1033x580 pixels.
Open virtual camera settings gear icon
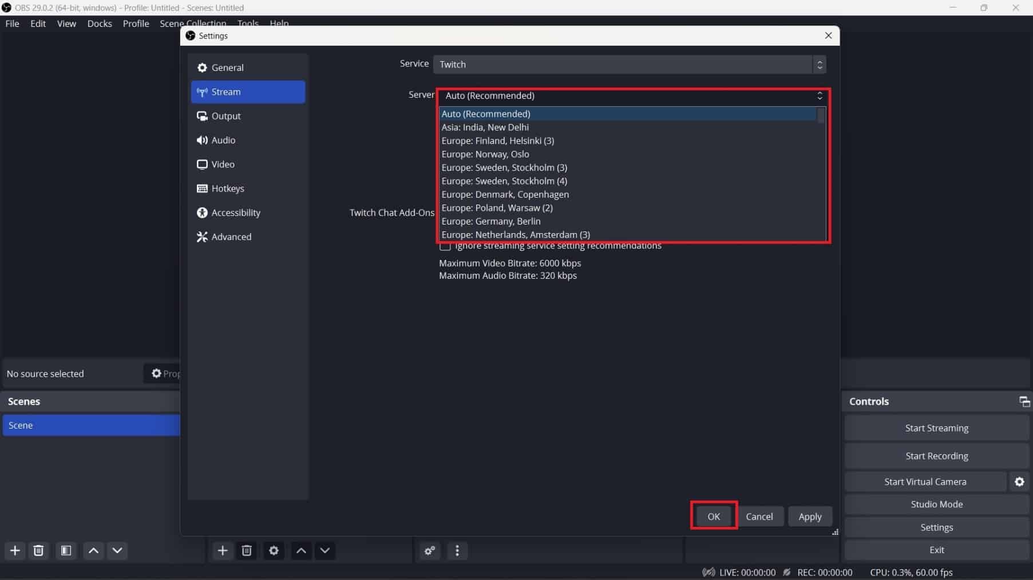pos(1019,482)
